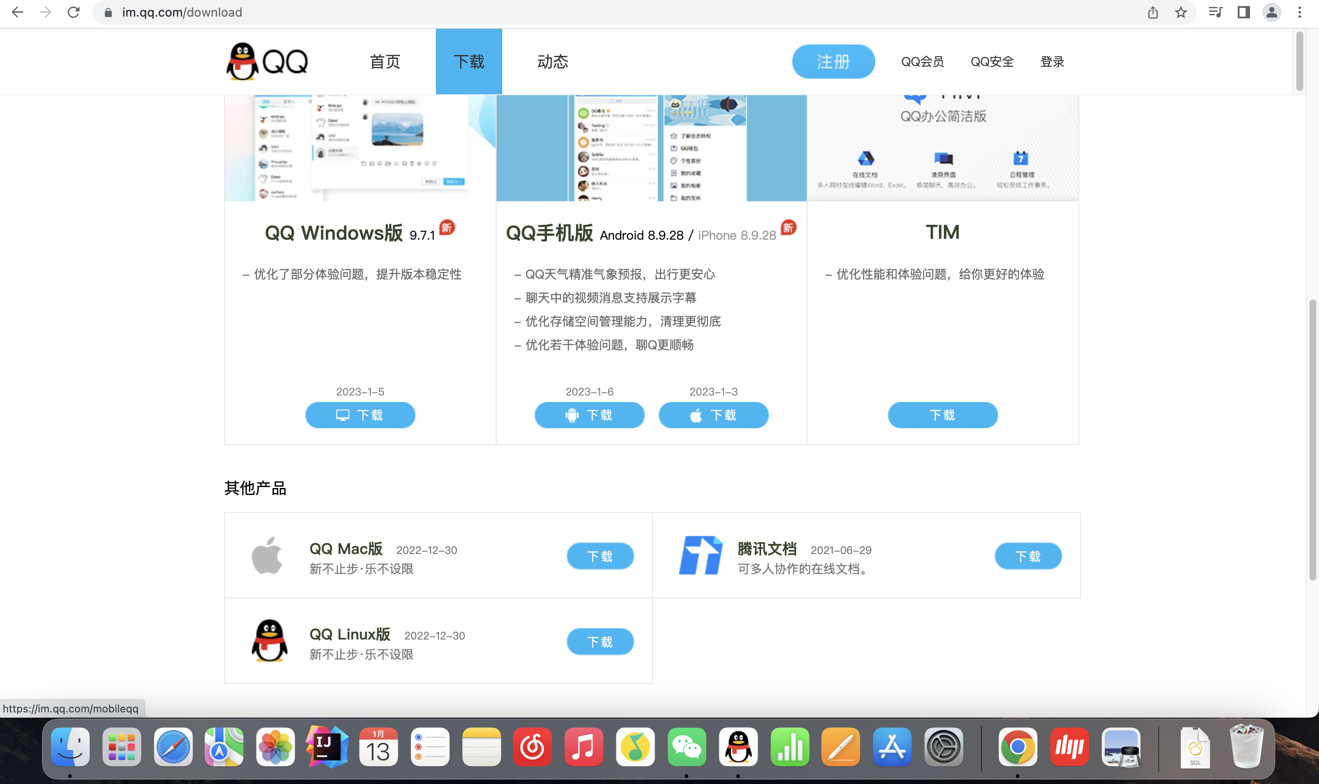Open Launchpad from the Dock
This screenshot has width=1319, height=784.
[x=121, y=746]
